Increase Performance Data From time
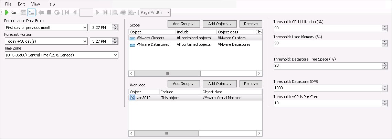The image size is (392, 139). click(x=115, y=26)
